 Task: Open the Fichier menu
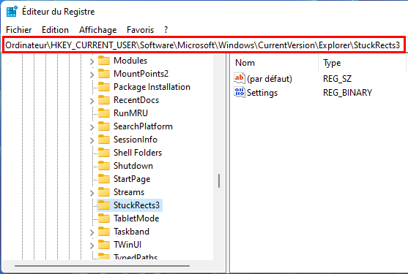pos(19,30)
